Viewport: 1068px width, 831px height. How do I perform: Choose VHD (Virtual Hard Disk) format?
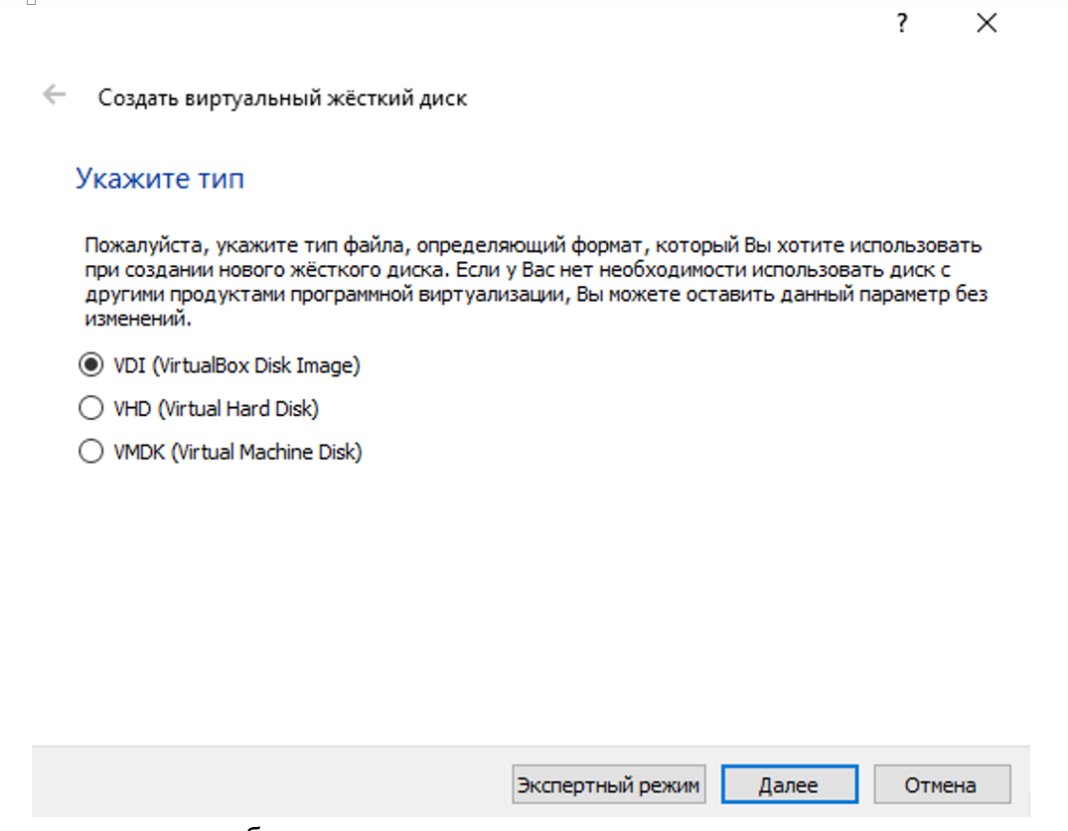[199, 408]
